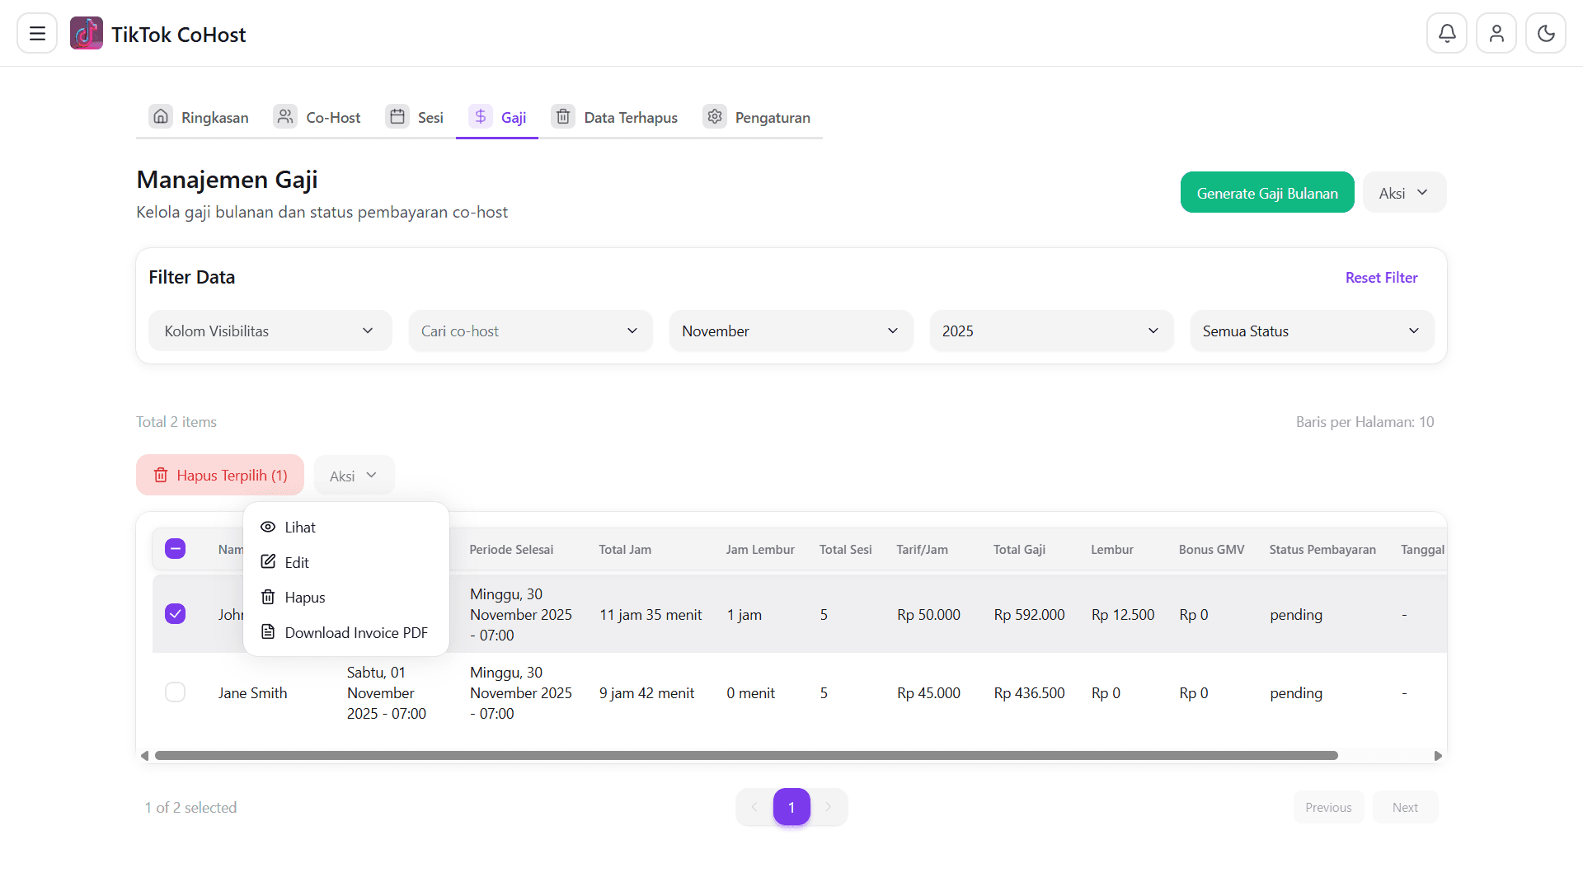Open the user profile icon
1583x896 pixels.
pos(1496,33)
